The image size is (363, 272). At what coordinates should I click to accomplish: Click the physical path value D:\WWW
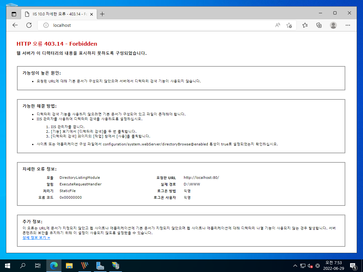192,184
